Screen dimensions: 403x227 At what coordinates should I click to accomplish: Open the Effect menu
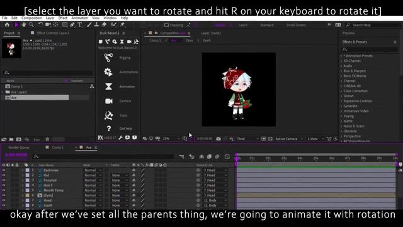63,18
